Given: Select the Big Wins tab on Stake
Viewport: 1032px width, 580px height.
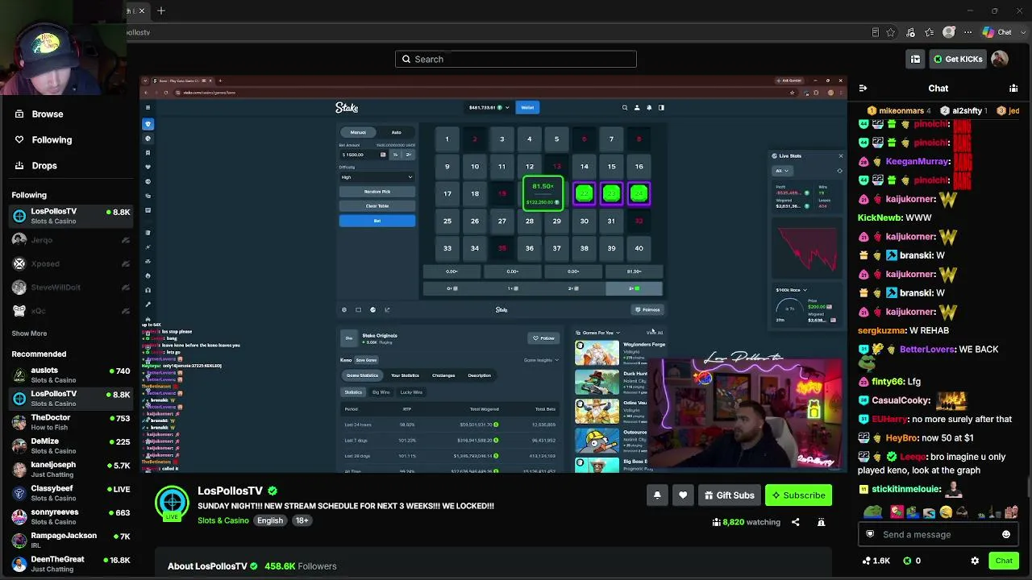Looking at the screenshot, I should point(381,392).
